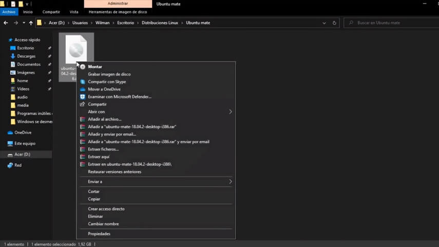Viewport: 439px width, 247px height.
Task: Click Wilman in the breadcrumb path
Action: 103,23
